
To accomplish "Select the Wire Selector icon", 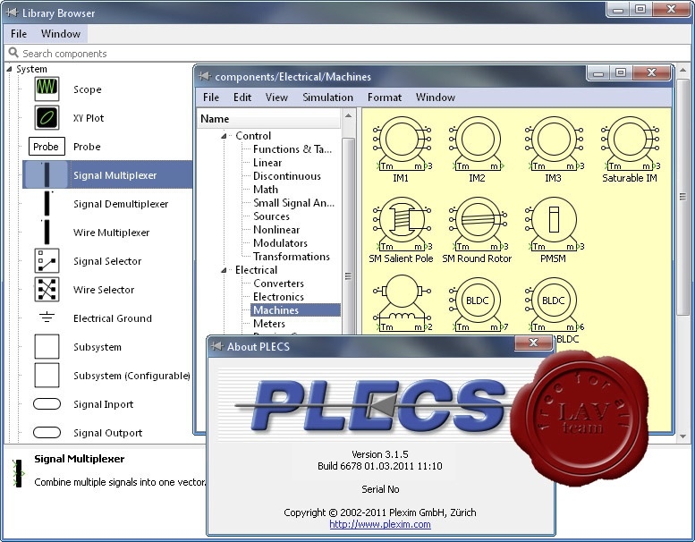I will tap(47, 290).
